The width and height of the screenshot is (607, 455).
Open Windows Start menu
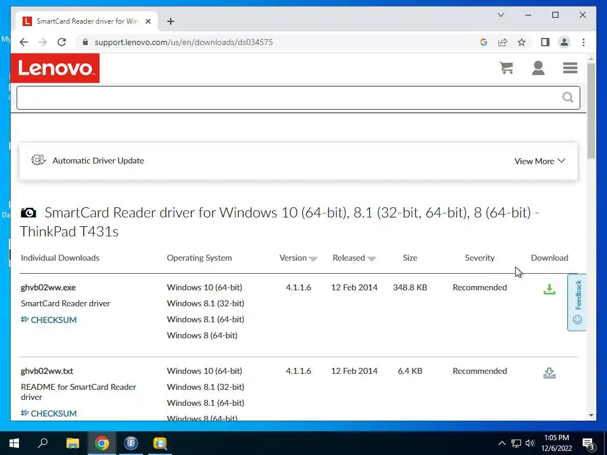[14, 443]
